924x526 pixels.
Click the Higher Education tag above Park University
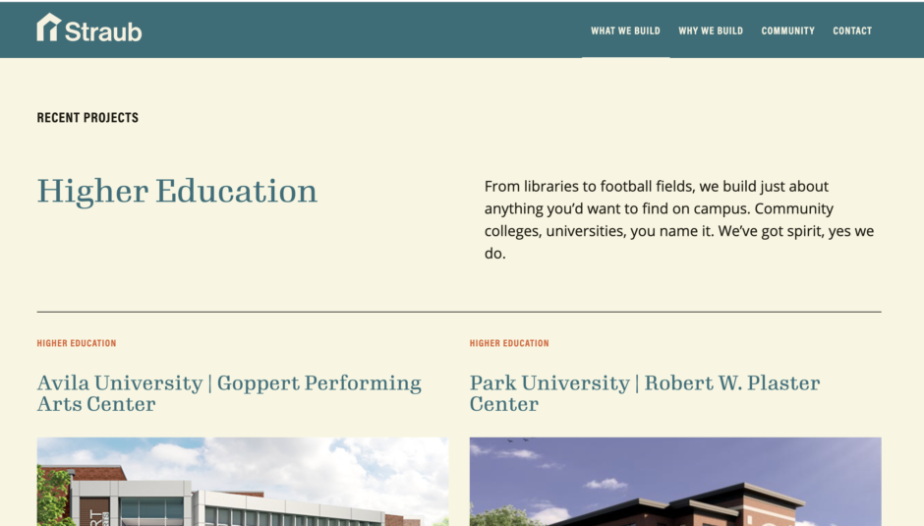pos(509,343)
